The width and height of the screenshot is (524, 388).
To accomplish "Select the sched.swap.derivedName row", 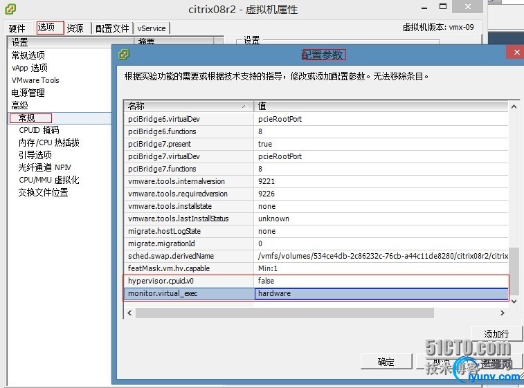I will pyautogui.click(x=316, y=256).
